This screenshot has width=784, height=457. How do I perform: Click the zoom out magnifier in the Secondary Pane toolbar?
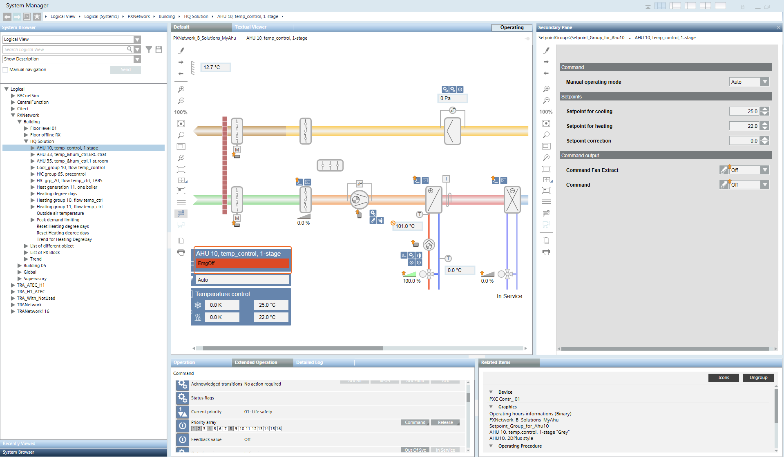pyautogui.click(x=546, y=100)
